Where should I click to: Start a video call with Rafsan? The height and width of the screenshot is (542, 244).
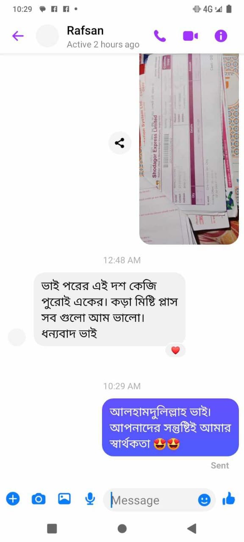pos(191,36)
